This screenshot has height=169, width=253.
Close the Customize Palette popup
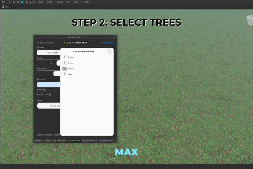coord(110,51)
